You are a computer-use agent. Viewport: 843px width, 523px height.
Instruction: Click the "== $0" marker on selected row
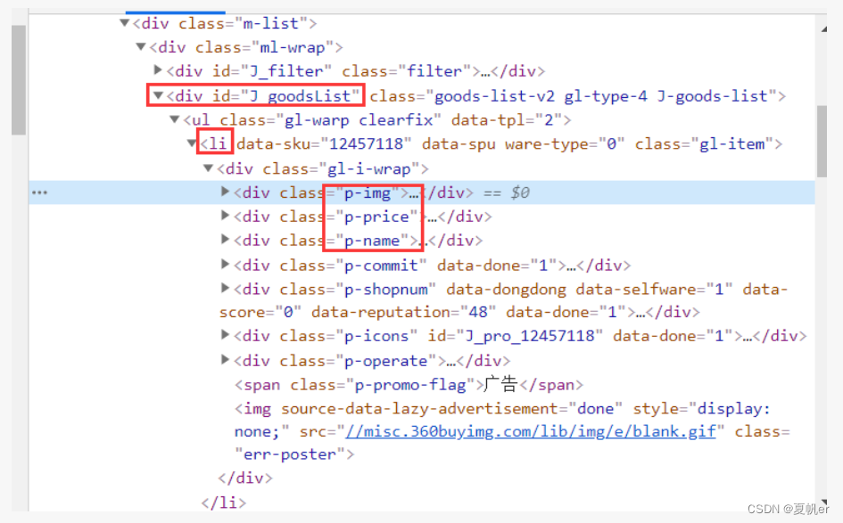507,192
